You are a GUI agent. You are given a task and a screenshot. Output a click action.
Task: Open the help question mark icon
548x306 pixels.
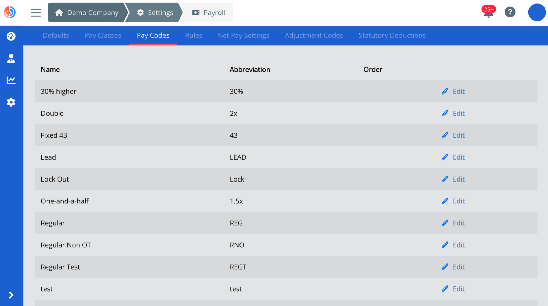point(510,12)
